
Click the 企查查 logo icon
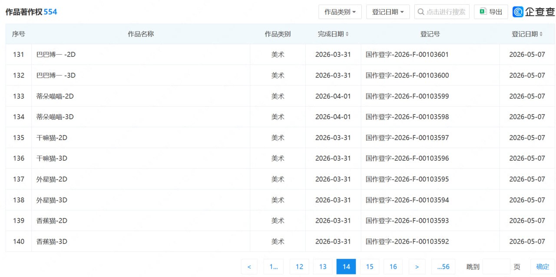[x=518, y=12]
